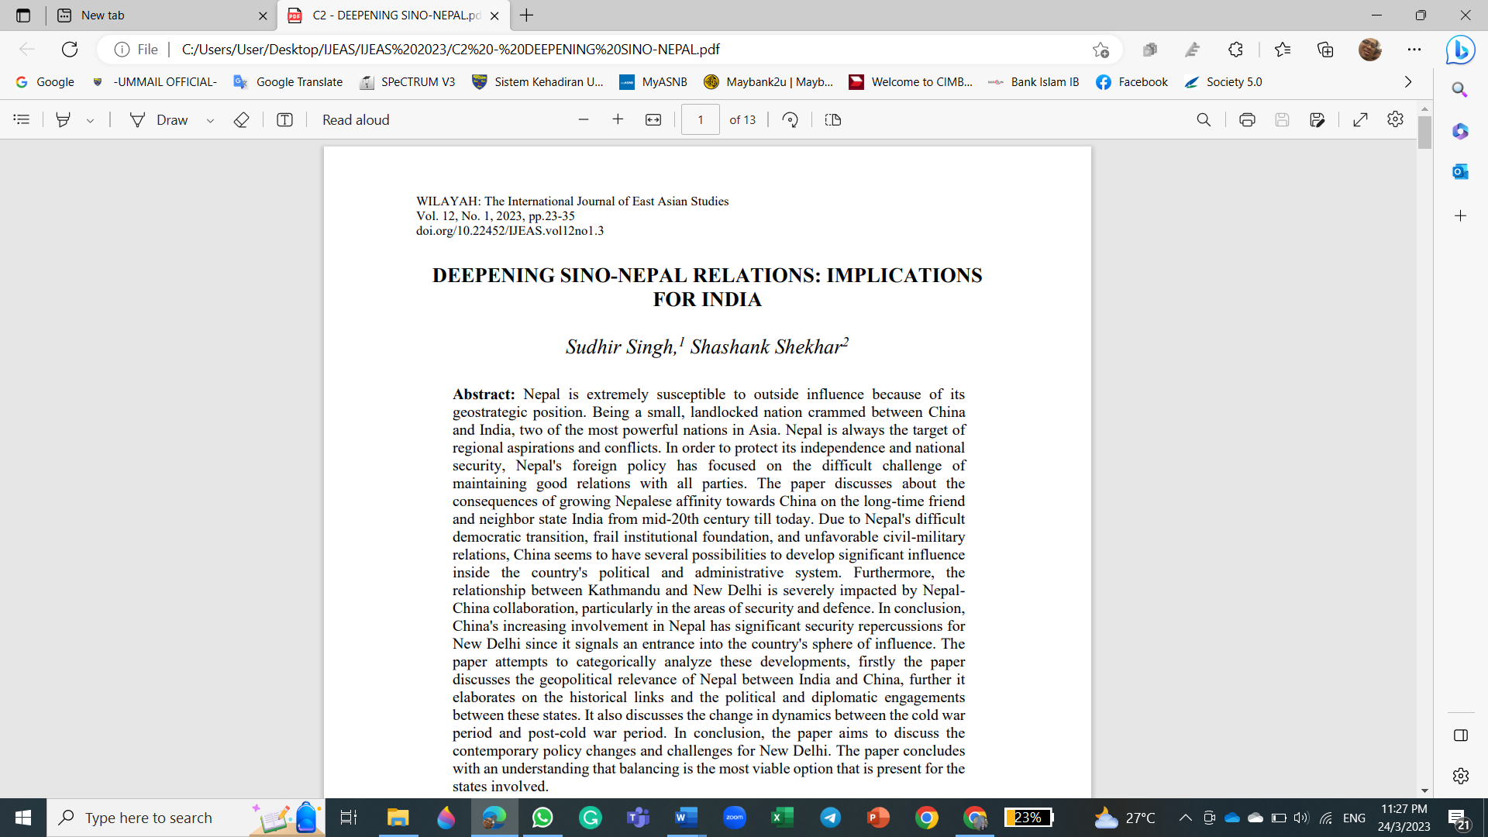This screenshot has height=837, width=1488.
Task: Toggle the Page view layout
Action: (x=833, y=119)
